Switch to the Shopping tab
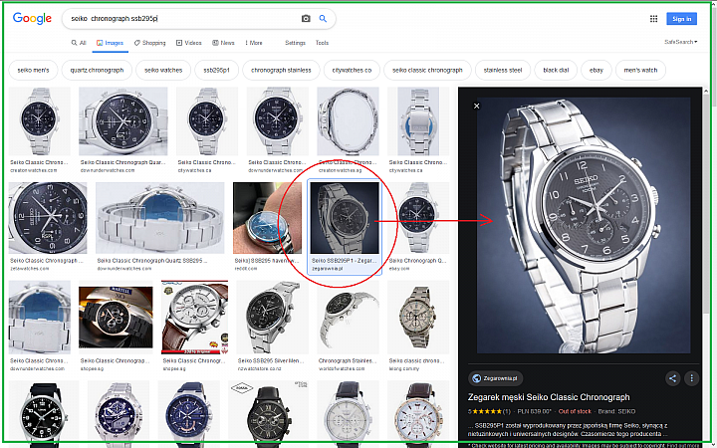717x448 pixels. pyautogui.click(x=150, y=43)
